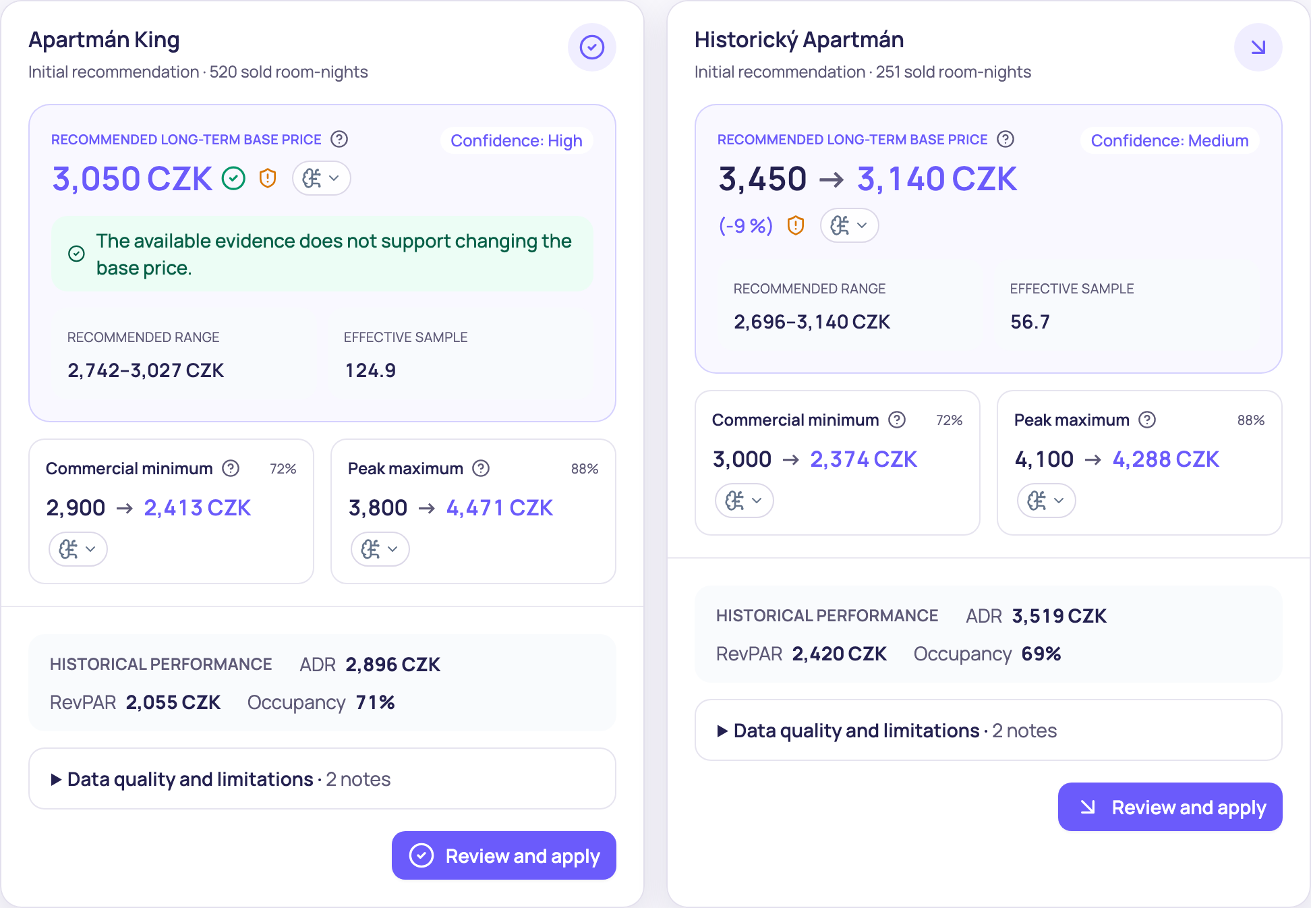Open help icon for Peak maximum in Historický Apartmán
The height and width of the screenshot is (908, 1311).
[1147, 420]
